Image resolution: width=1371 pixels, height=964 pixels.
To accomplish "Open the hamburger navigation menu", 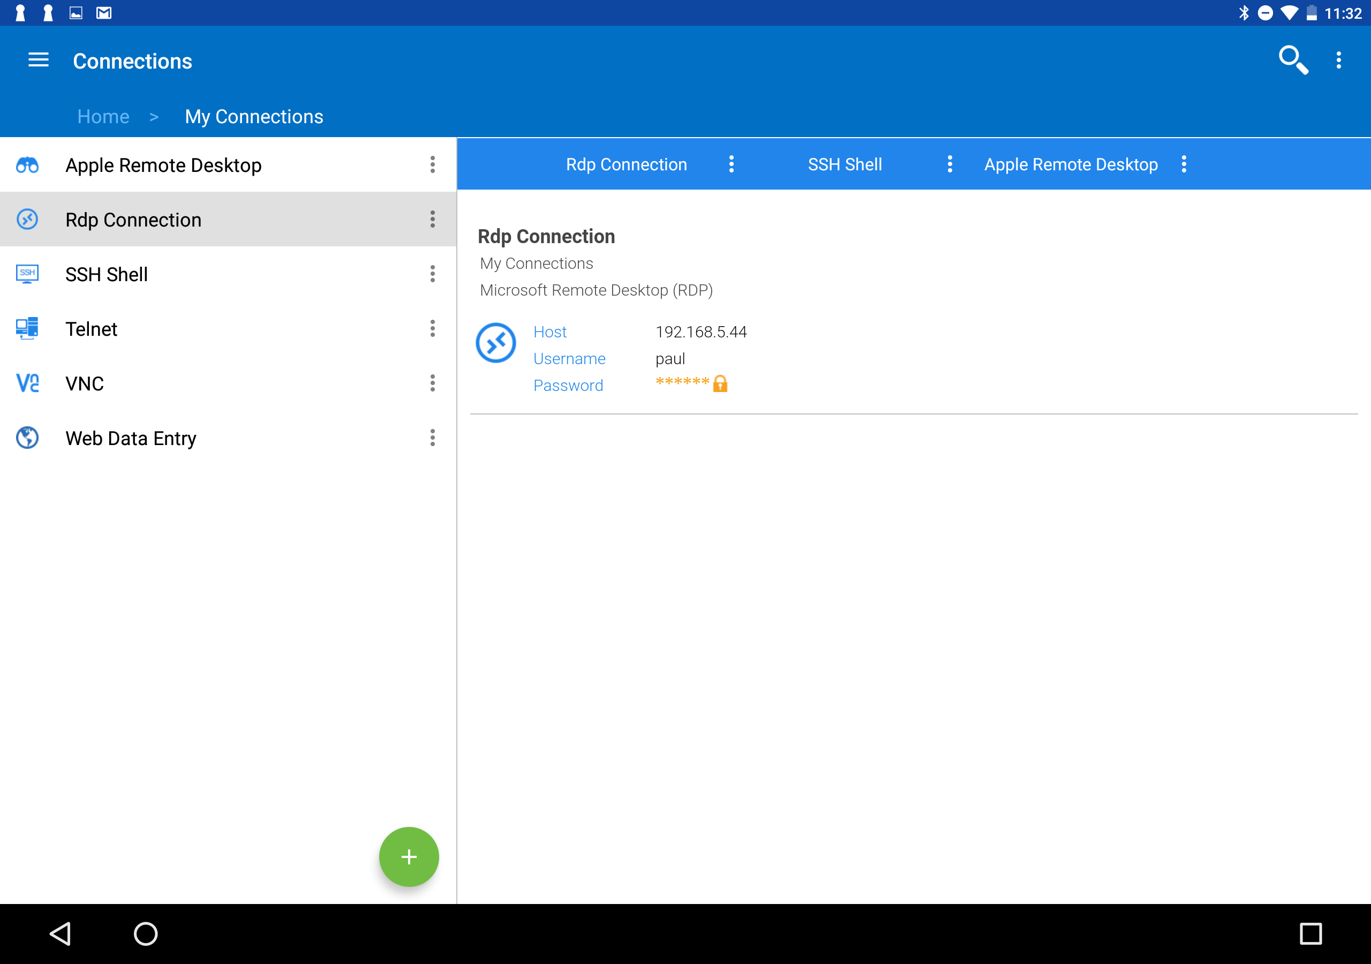I will 38,61.
